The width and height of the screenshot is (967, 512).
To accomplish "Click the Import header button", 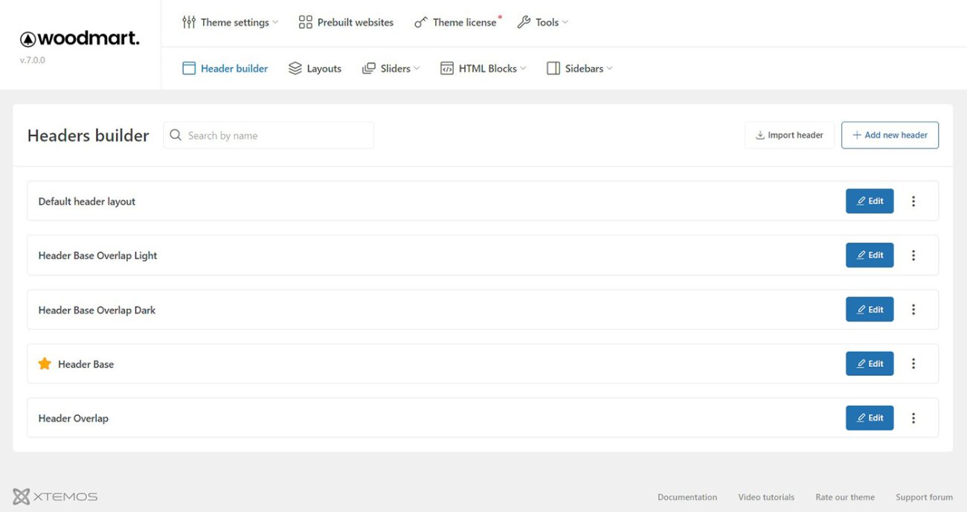I will [789, 135].
